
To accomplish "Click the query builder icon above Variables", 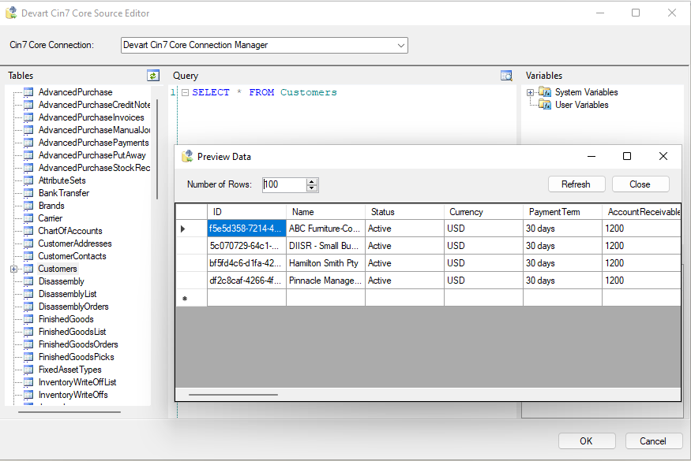I will tap(507, 76).
